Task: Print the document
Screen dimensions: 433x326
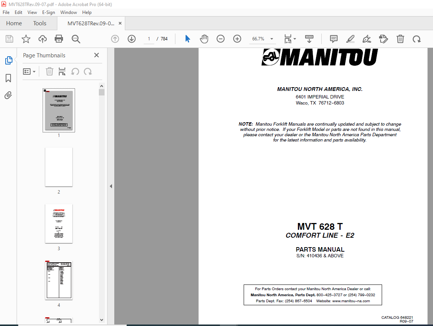Action: [59, 39]
